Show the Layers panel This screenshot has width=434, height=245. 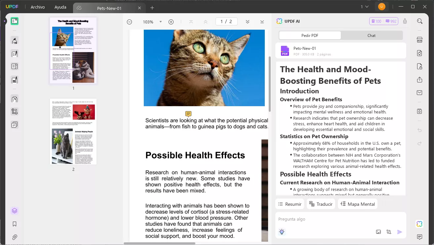[15, 211]
